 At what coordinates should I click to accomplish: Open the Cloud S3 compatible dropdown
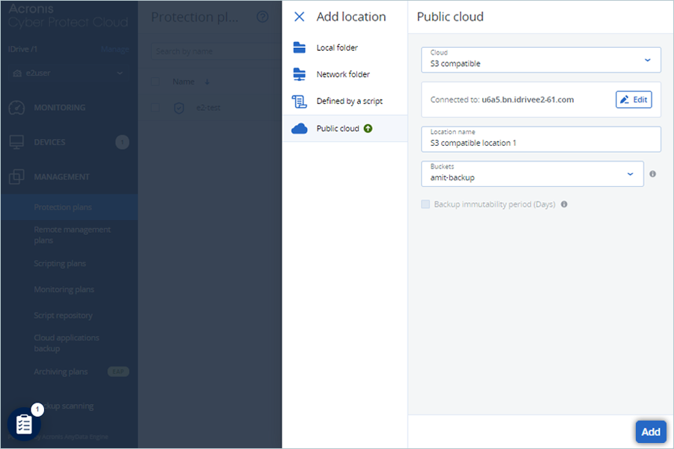(x=541, y=60)
